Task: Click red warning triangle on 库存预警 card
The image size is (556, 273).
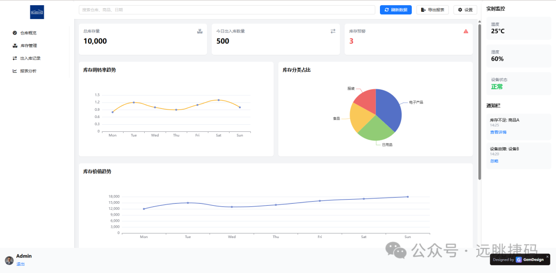Action: 466,31
